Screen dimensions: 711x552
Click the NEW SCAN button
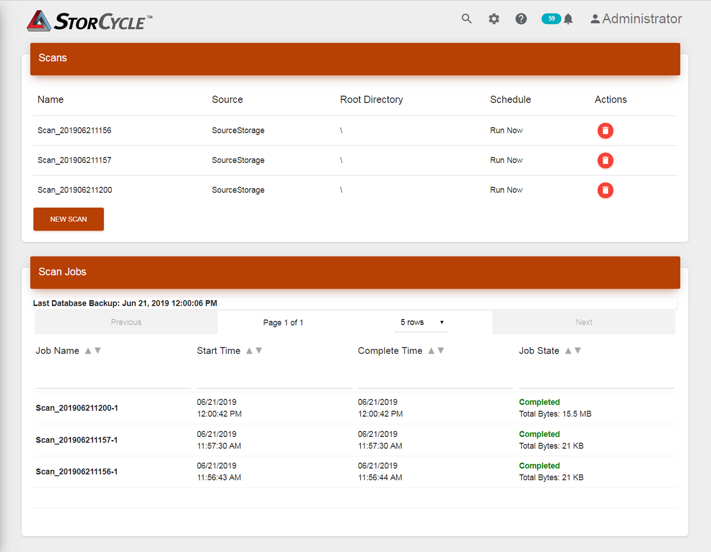click(68, 219)
